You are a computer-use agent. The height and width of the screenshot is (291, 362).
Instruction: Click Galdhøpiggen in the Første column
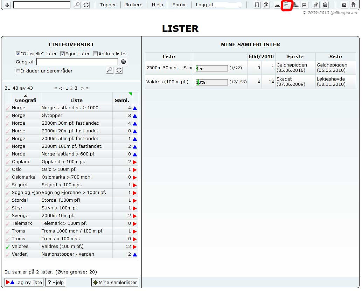(292, 65)
